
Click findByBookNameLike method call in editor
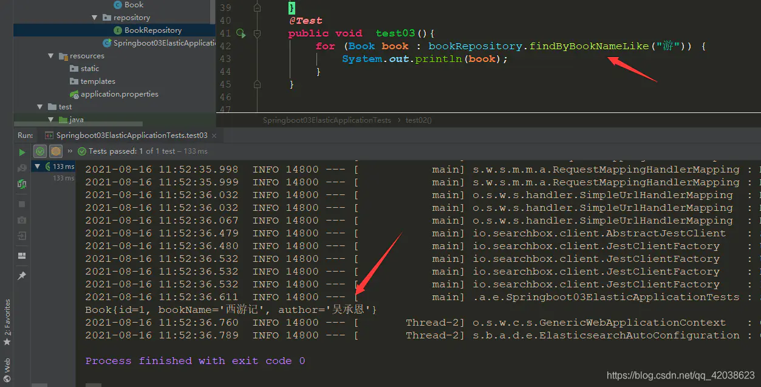click(589, 46)
